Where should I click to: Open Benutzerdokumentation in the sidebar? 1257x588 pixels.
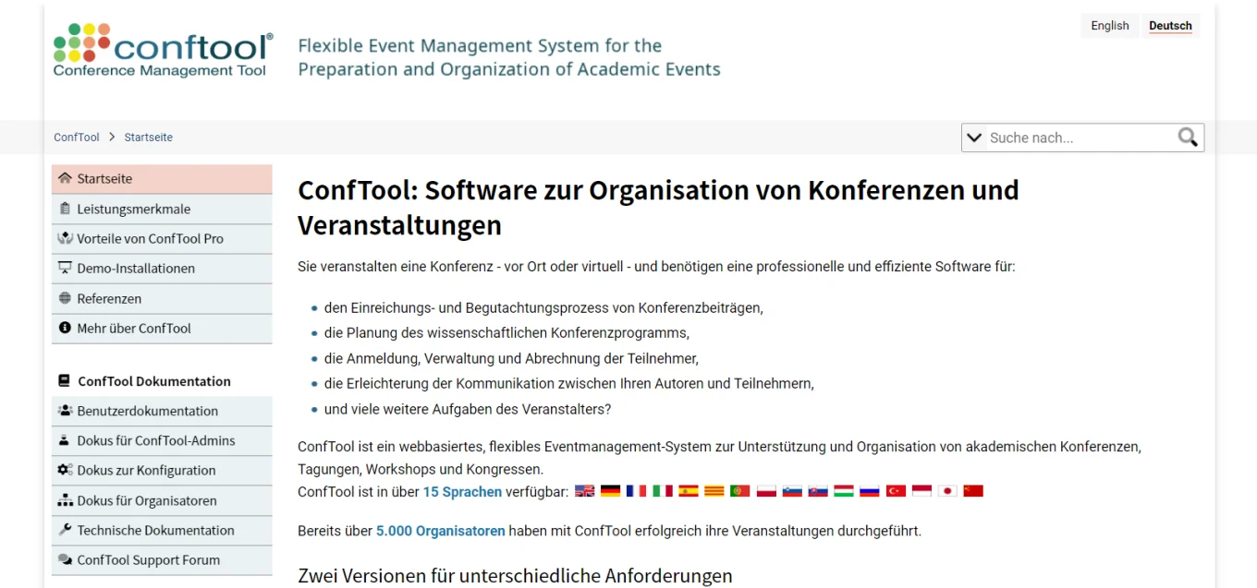coord(162,411)
